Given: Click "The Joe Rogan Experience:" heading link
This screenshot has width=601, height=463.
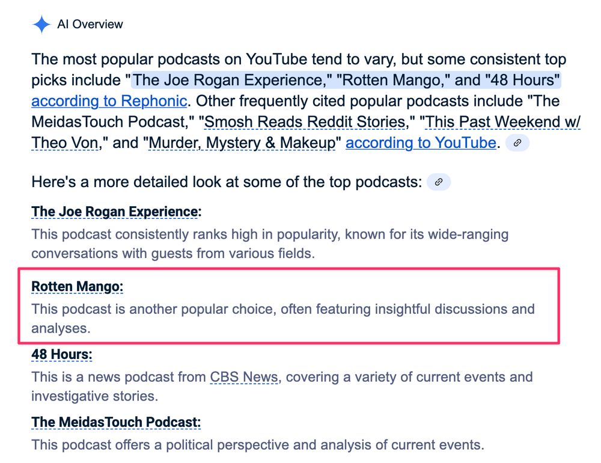Looking at the screenshot, I should pyautogui.click(x=116, y=212).
